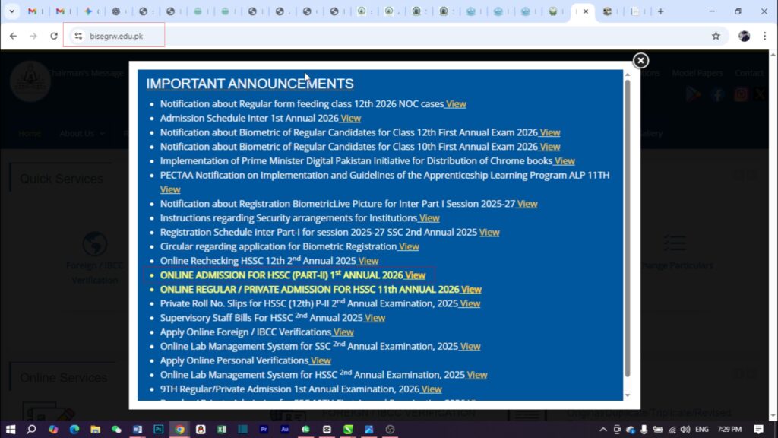Go back to the previous page
The image size is (778, 438).
pos(13,36)
